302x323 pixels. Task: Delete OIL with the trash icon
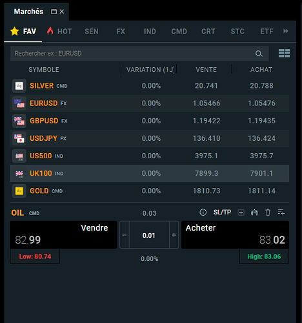pyautogui.click(x=268, y=213)
